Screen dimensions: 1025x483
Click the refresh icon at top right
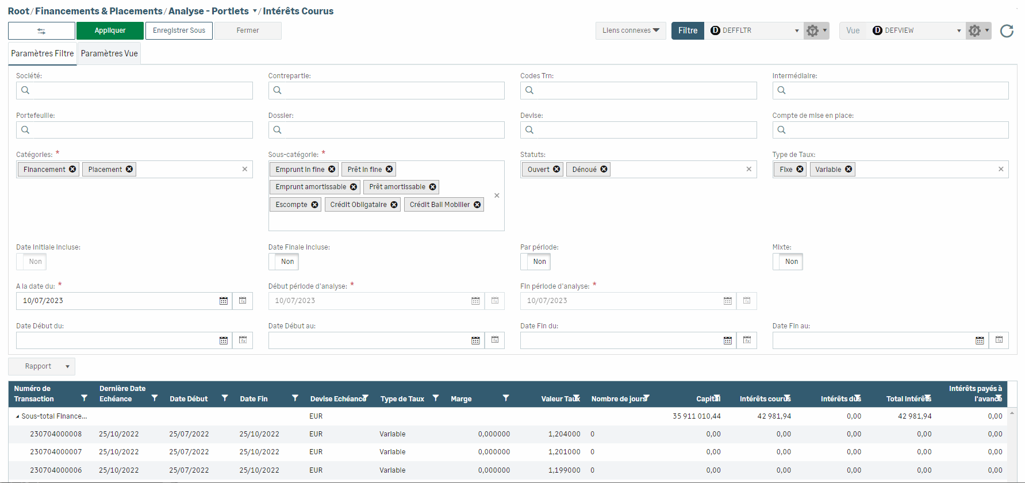[x=1007, y=31]
